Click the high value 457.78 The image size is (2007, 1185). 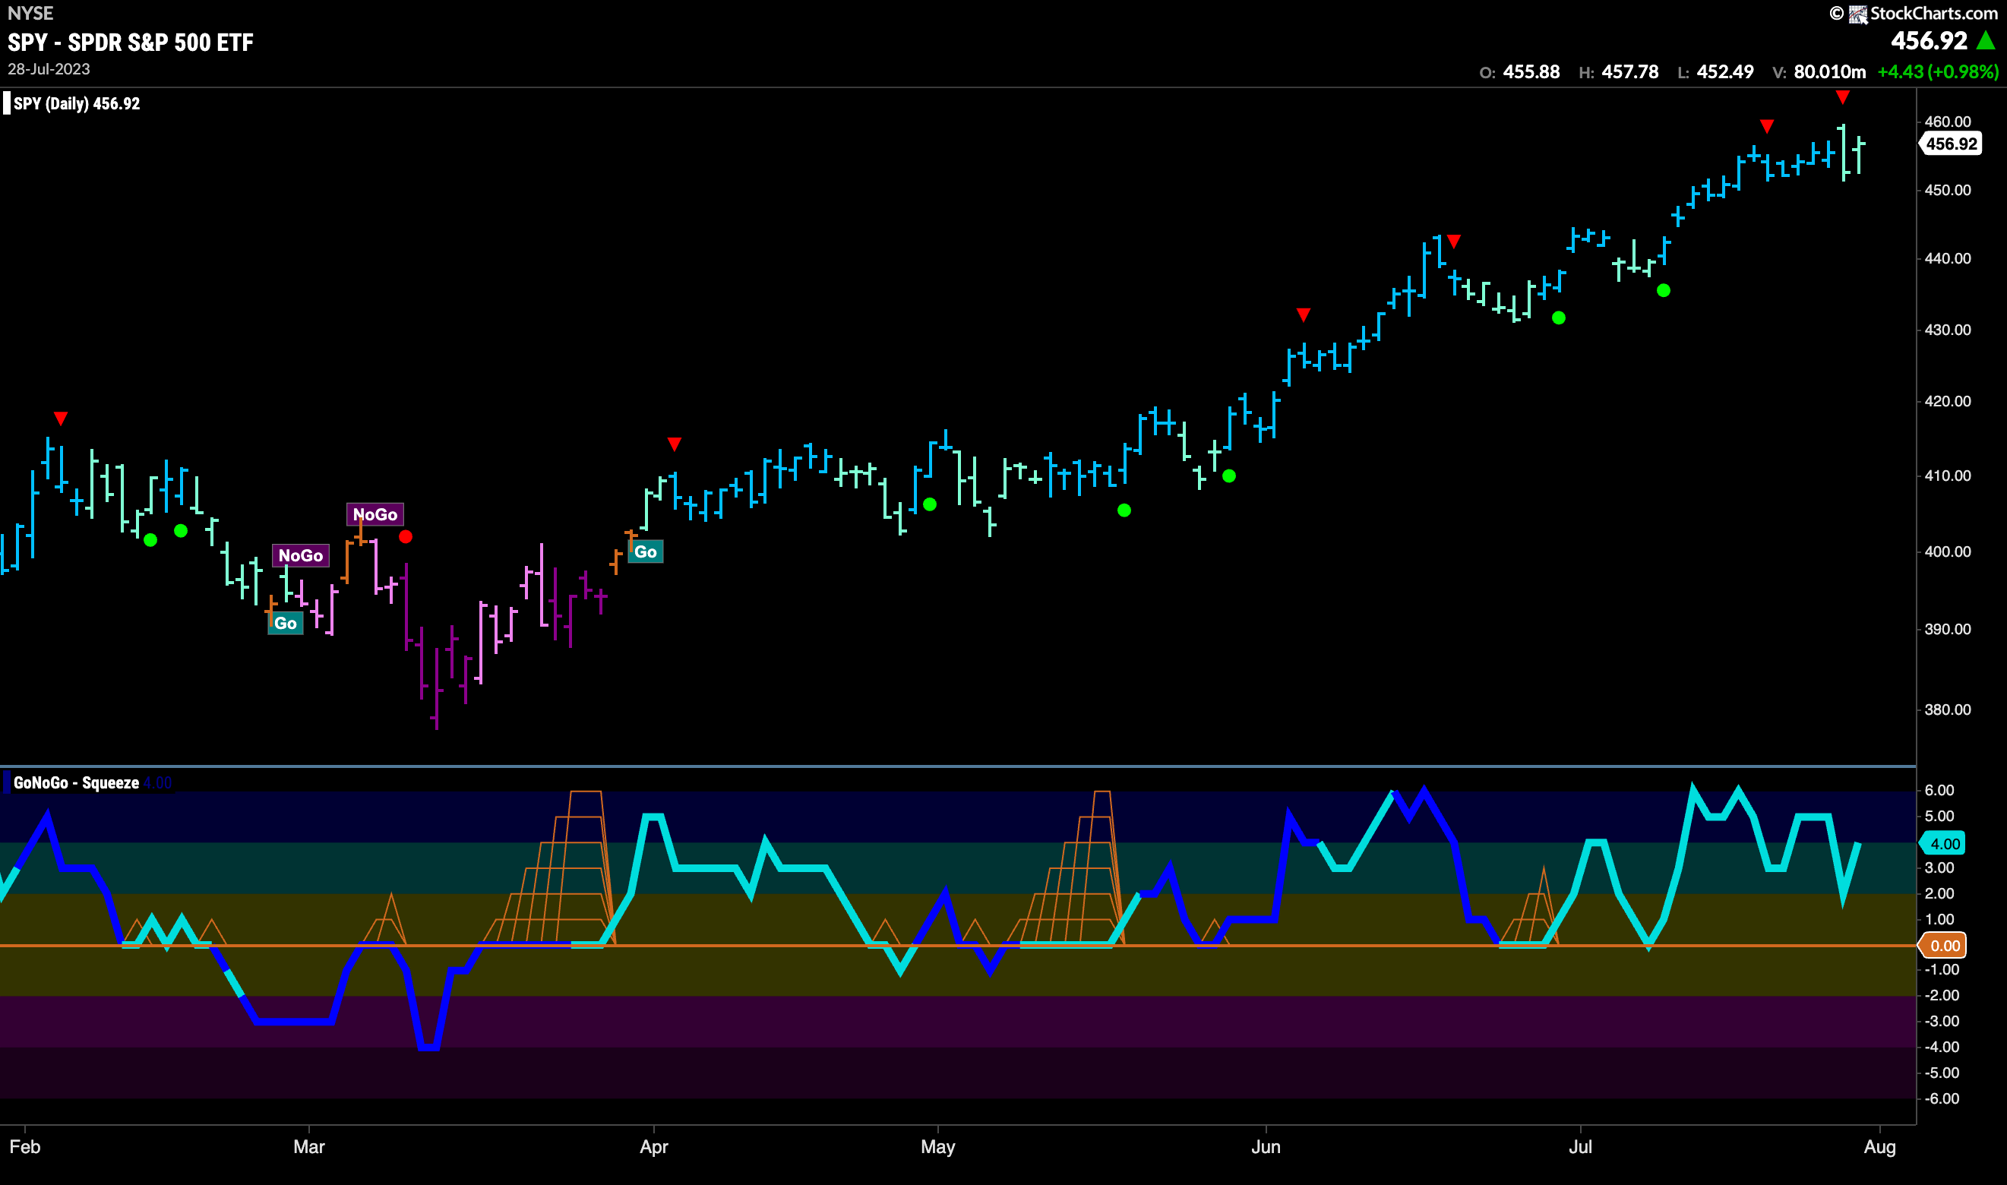click(1630, 72)
